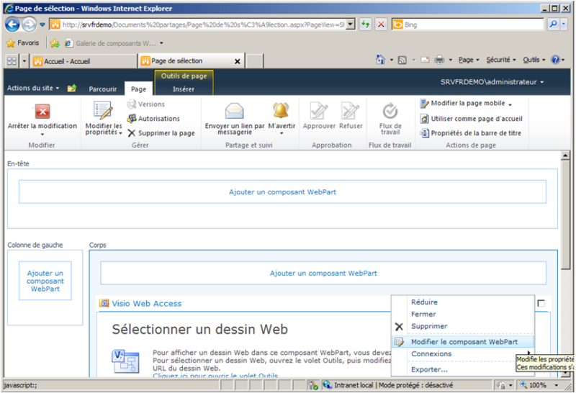
Task: Click the browser Forward arrow button
Action: coord(29,24)
